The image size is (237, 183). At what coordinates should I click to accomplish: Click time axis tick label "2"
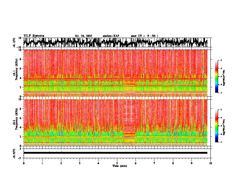(61, 163)
